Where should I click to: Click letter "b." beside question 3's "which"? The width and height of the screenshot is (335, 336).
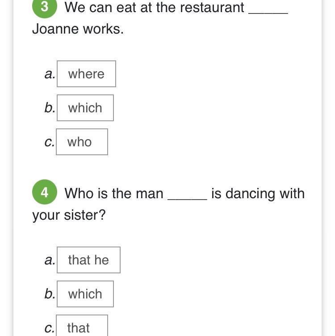pyautogui.click(x=50, y=108)
